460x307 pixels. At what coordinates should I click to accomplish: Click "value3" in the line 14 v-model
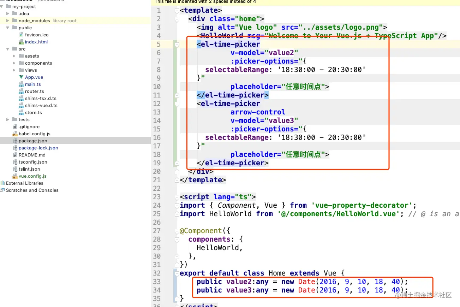pos(281,121)
